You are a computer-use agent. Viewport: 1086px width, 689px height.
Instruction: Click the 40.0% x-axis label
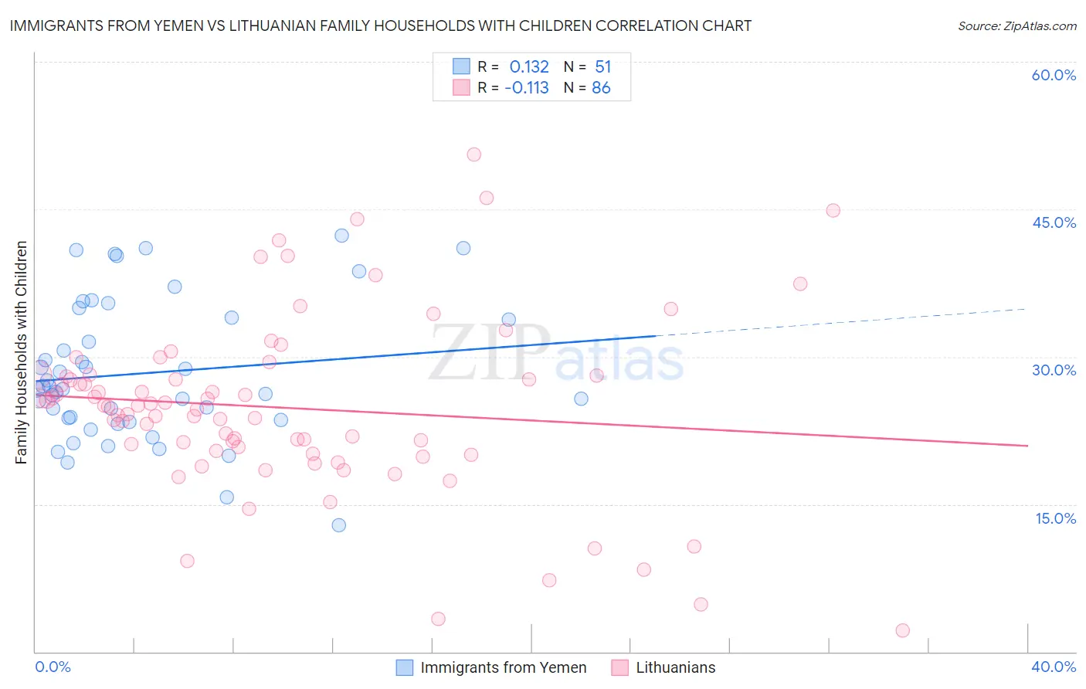pos(1054,667)
